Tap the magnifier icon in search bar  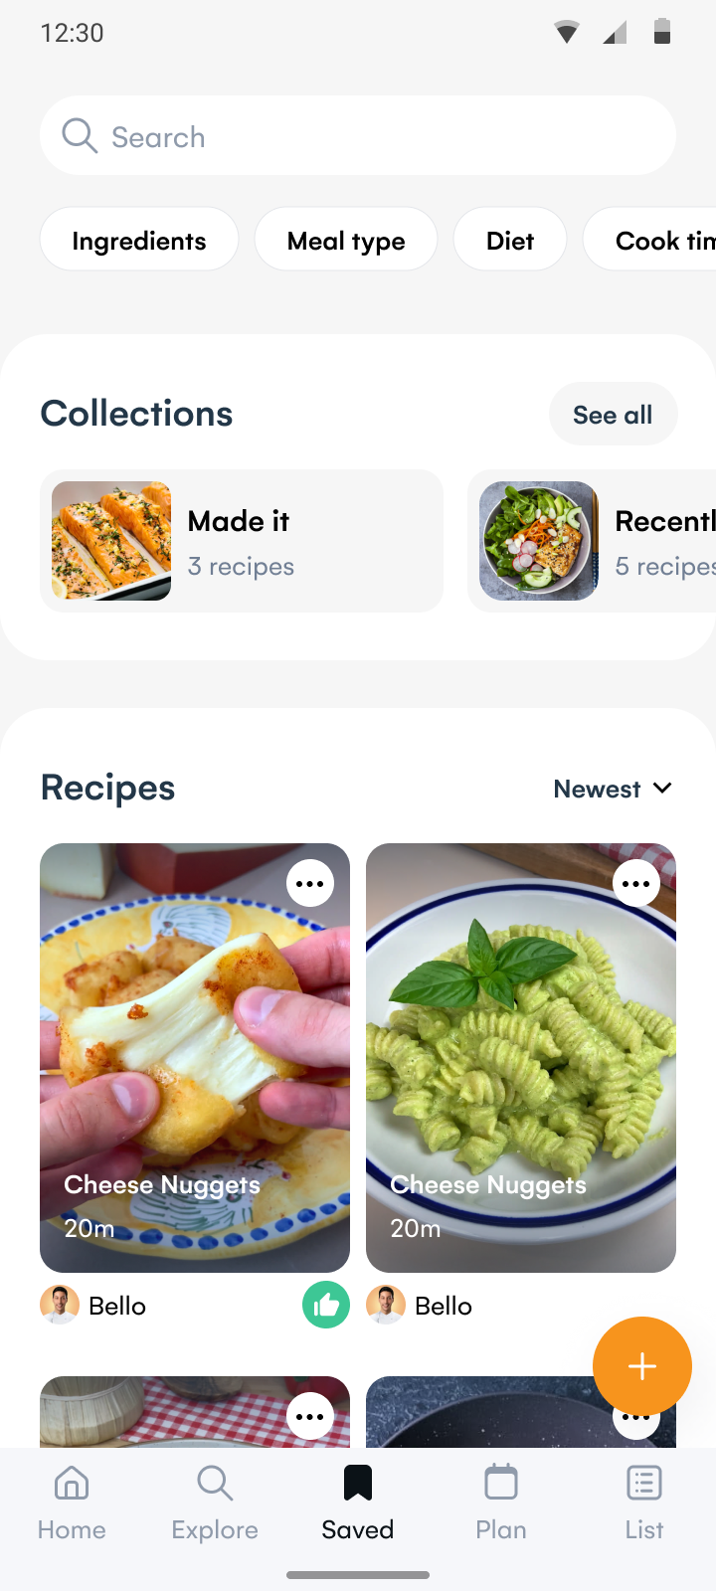point(80,136)
